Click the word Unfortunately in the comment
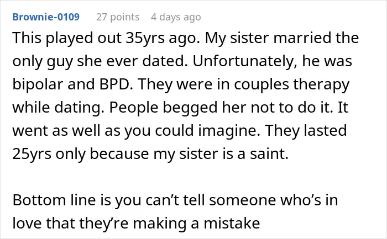This screenshot has height=239, width=387. [245, 61]
